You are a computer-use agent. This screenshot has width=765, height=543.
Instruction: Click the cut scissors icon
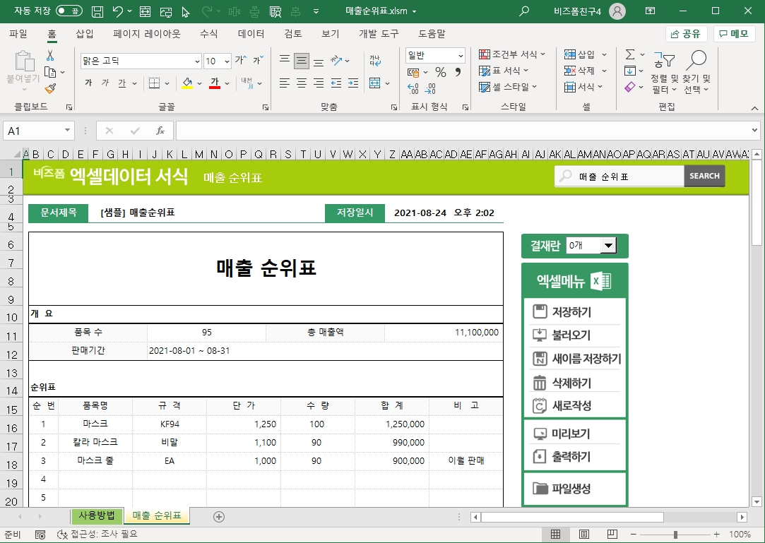50,56
